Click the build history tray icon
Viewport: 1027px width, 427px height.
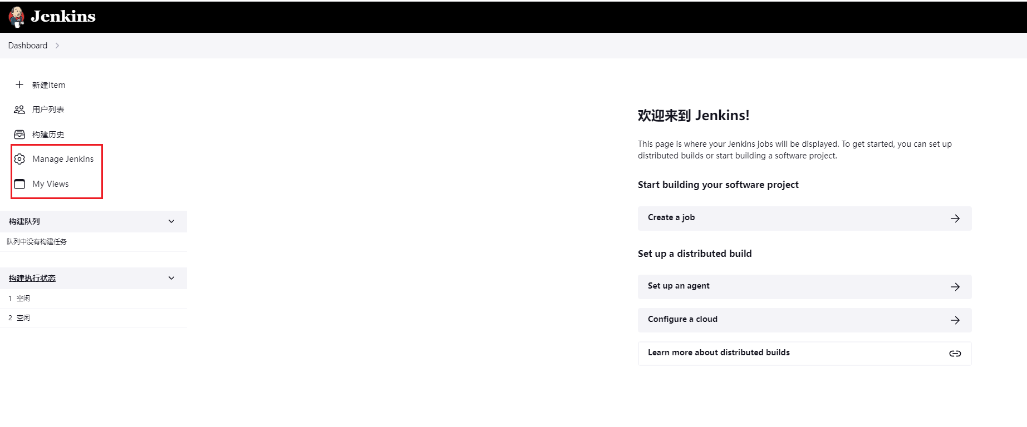[x=19, y=135]
